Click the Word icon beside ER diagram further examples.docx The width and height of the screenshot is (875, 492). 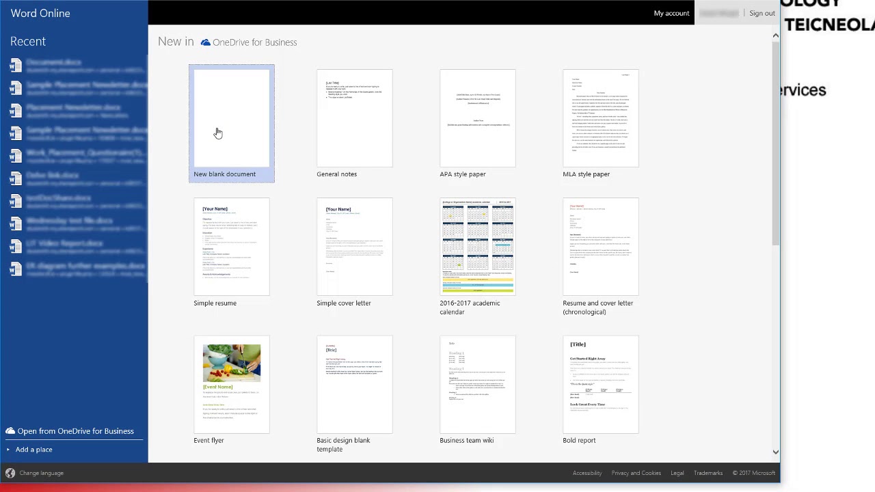(x=16, y=269)
